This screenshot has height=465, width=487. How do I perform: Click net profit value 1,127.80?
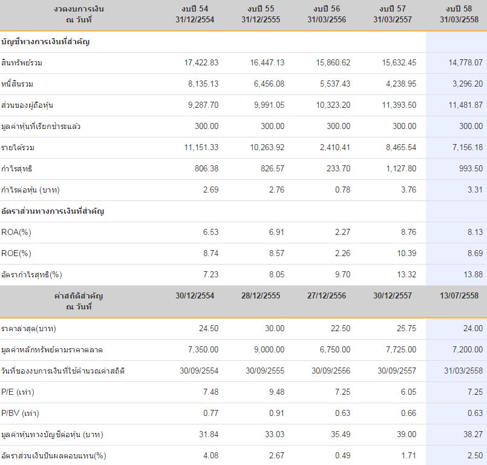(401, 169)
